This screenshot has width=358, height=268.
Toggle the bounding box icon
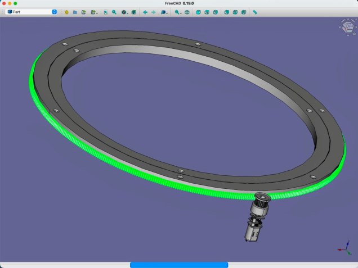(135, 11)
